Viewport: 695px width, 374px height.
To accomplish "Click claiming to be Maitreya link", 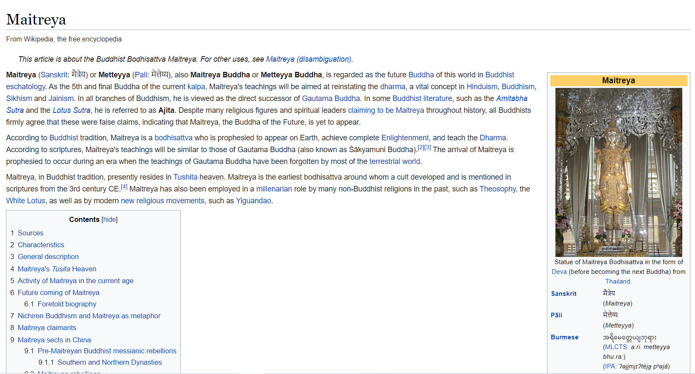I will 386,110.
